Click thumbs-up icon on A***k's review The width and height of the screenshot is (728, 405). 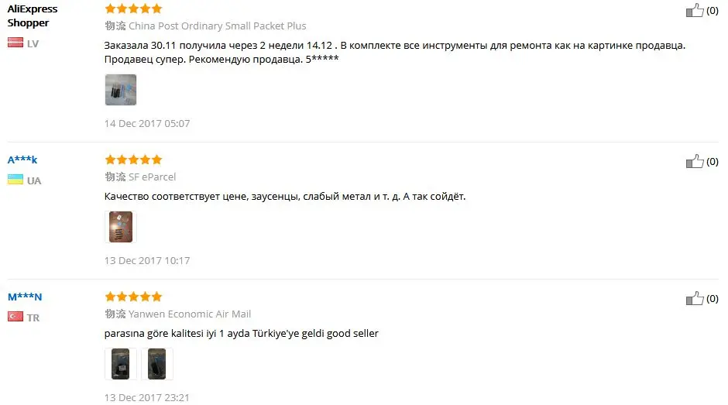(x=695, y=161)
